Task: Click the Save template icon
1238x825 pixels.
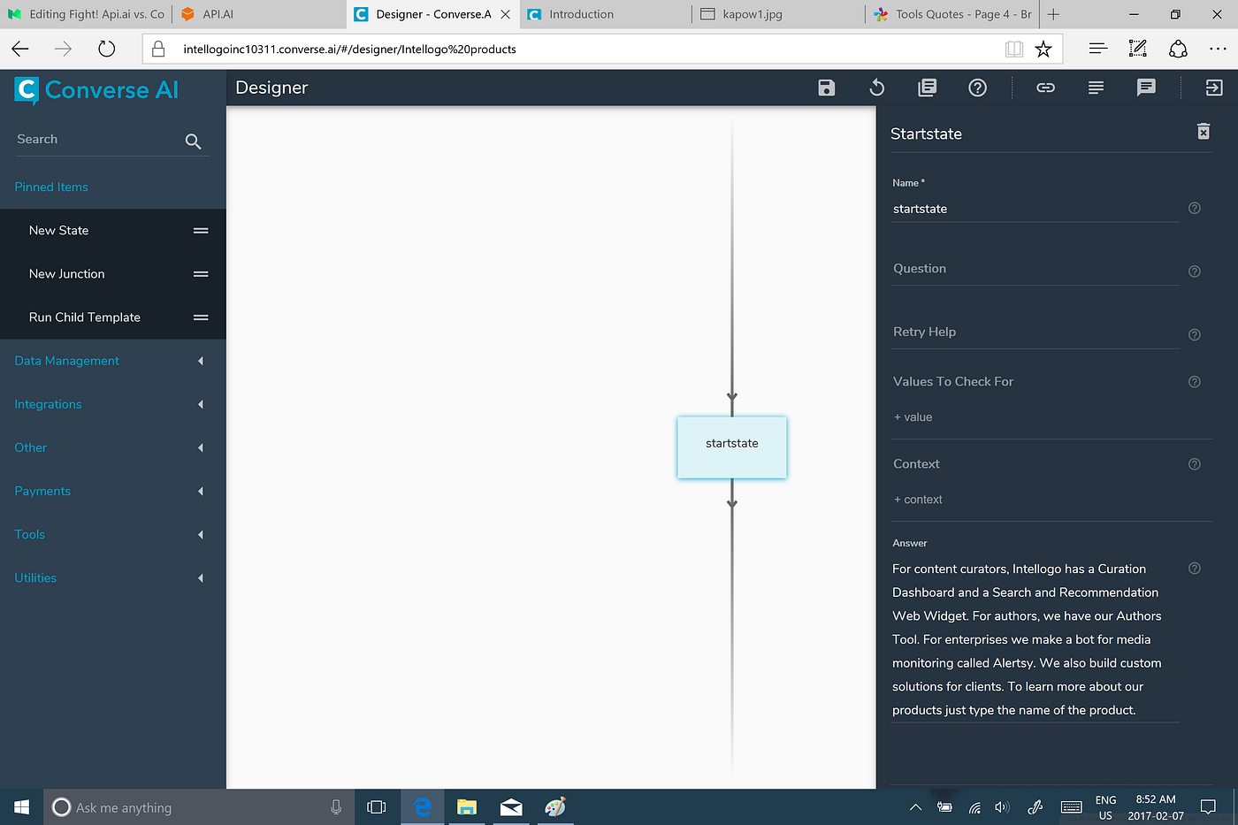Action: [x=826, y=88]
